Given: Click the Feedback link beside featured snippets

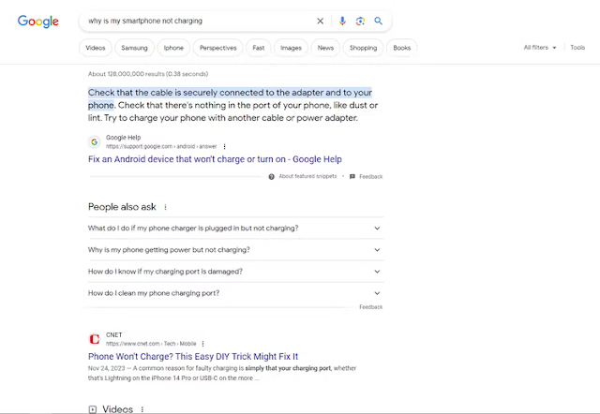Looking at the screenshot, I should pos(371,177).
